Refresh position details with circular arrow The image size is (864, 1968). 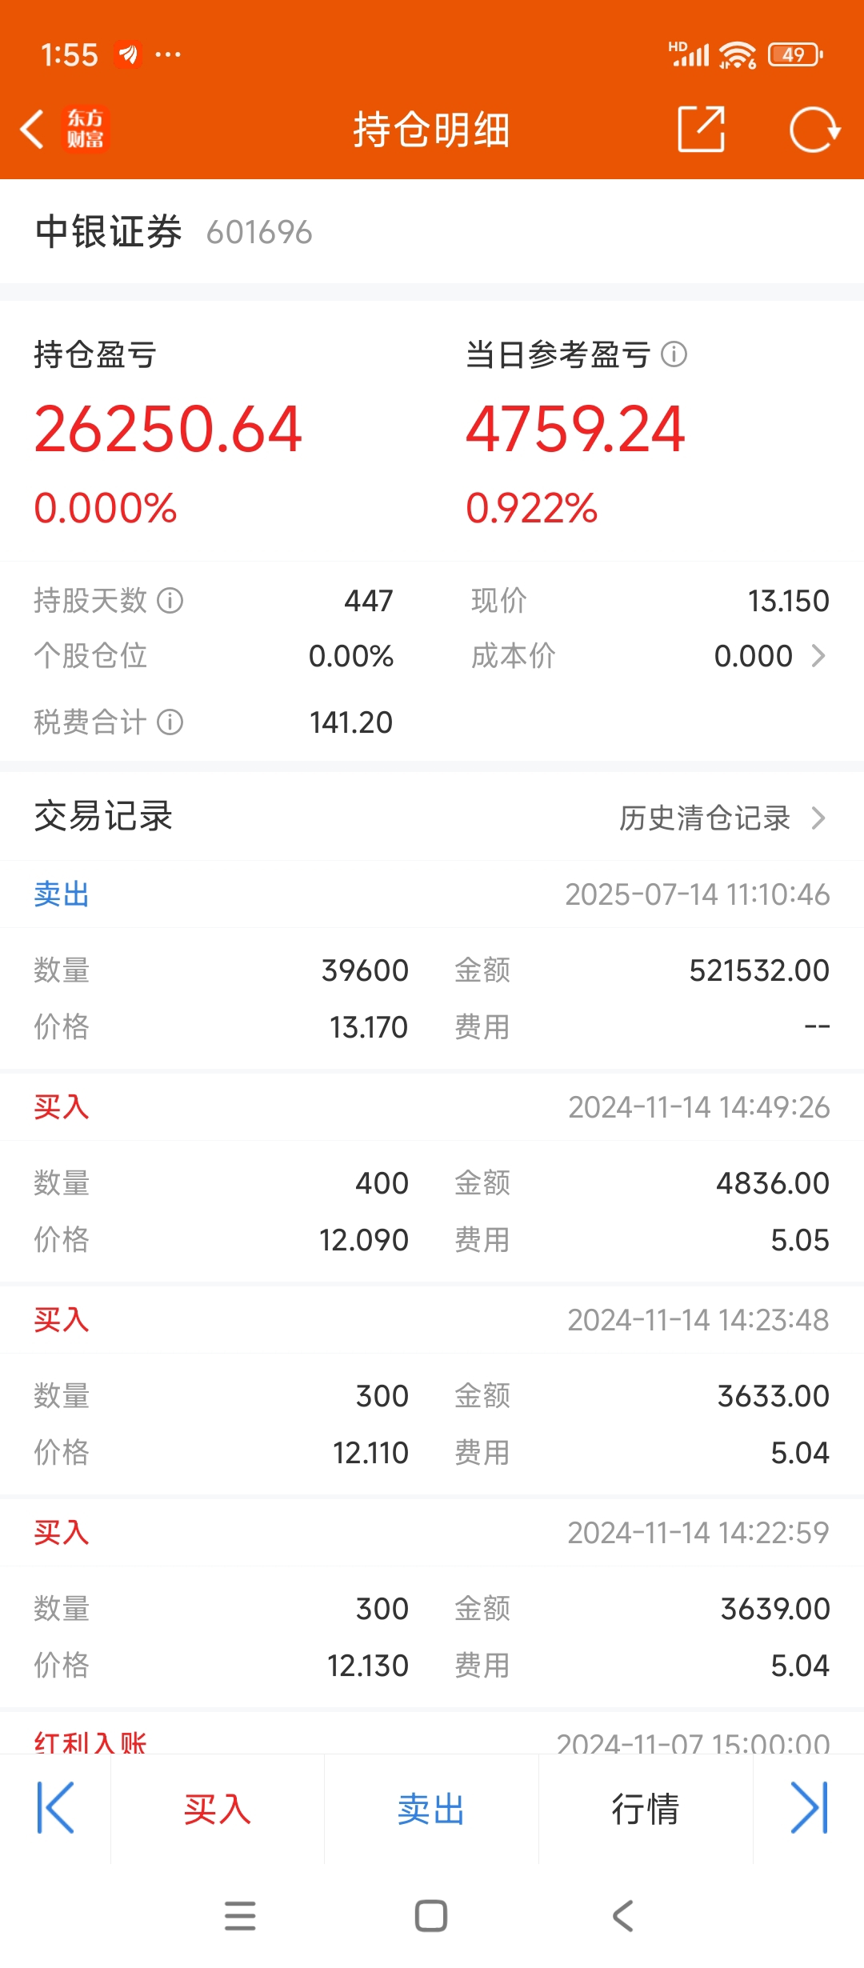tap(814, 129)
